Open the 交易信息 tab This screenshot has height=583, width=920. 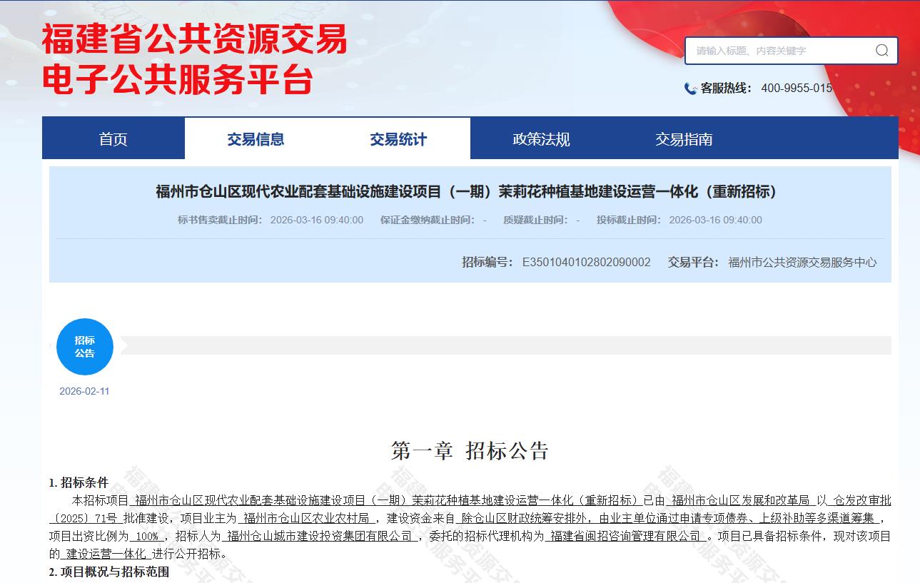pos(256,139)
